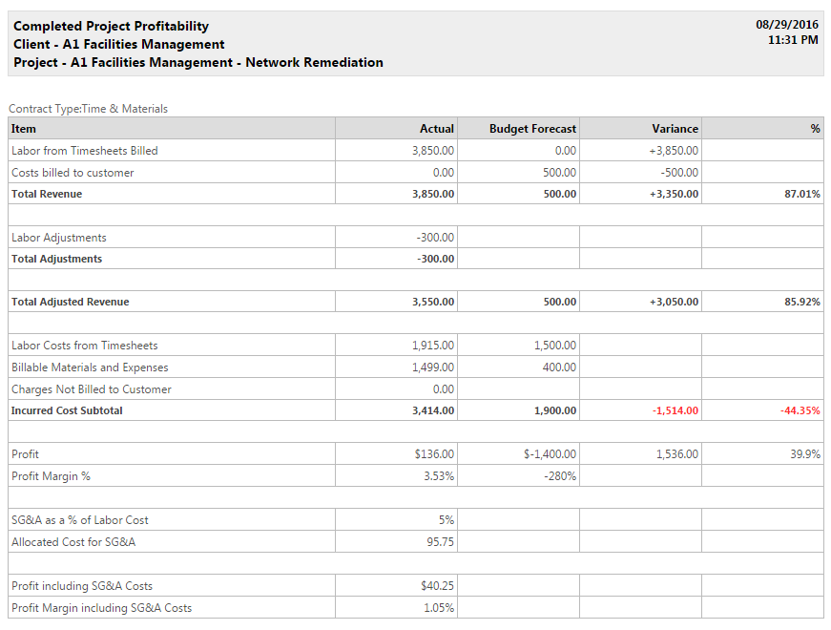The width and height of the screenshot is (831, 630).
Task: Select the Labor Adjustments row label
Action: 59,238
